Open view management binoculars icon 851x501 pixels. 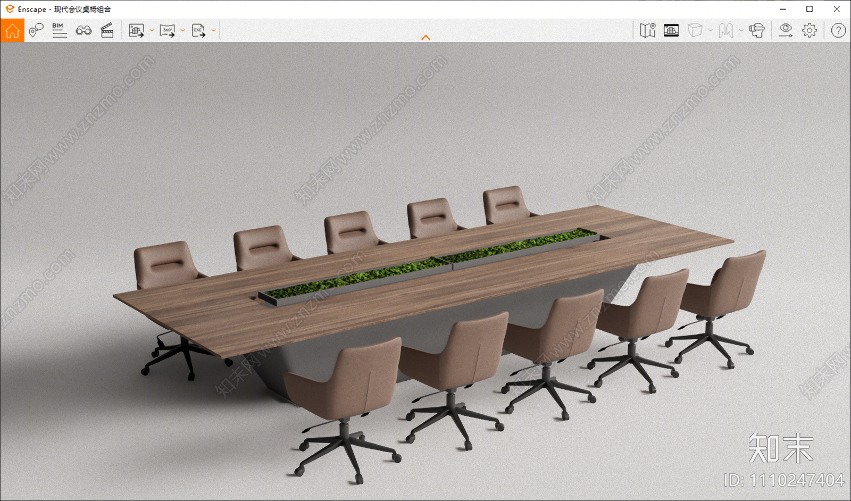pos(84,30)
